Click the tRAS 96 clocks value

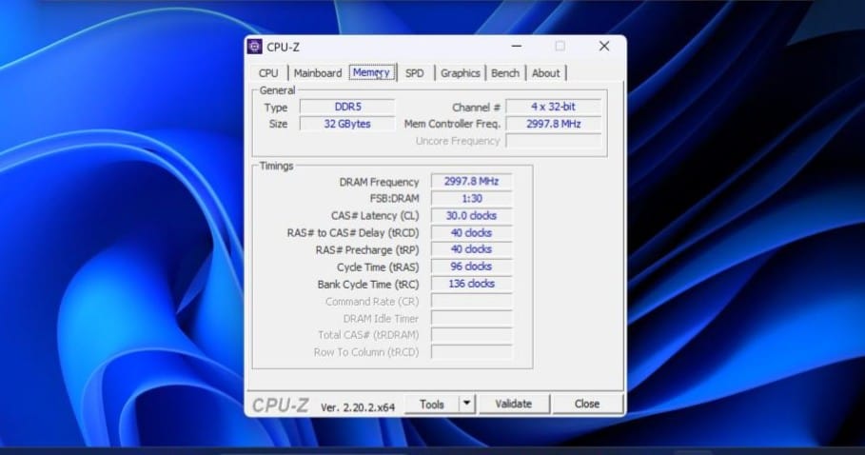pyautogui.click(x=472, y=267)
